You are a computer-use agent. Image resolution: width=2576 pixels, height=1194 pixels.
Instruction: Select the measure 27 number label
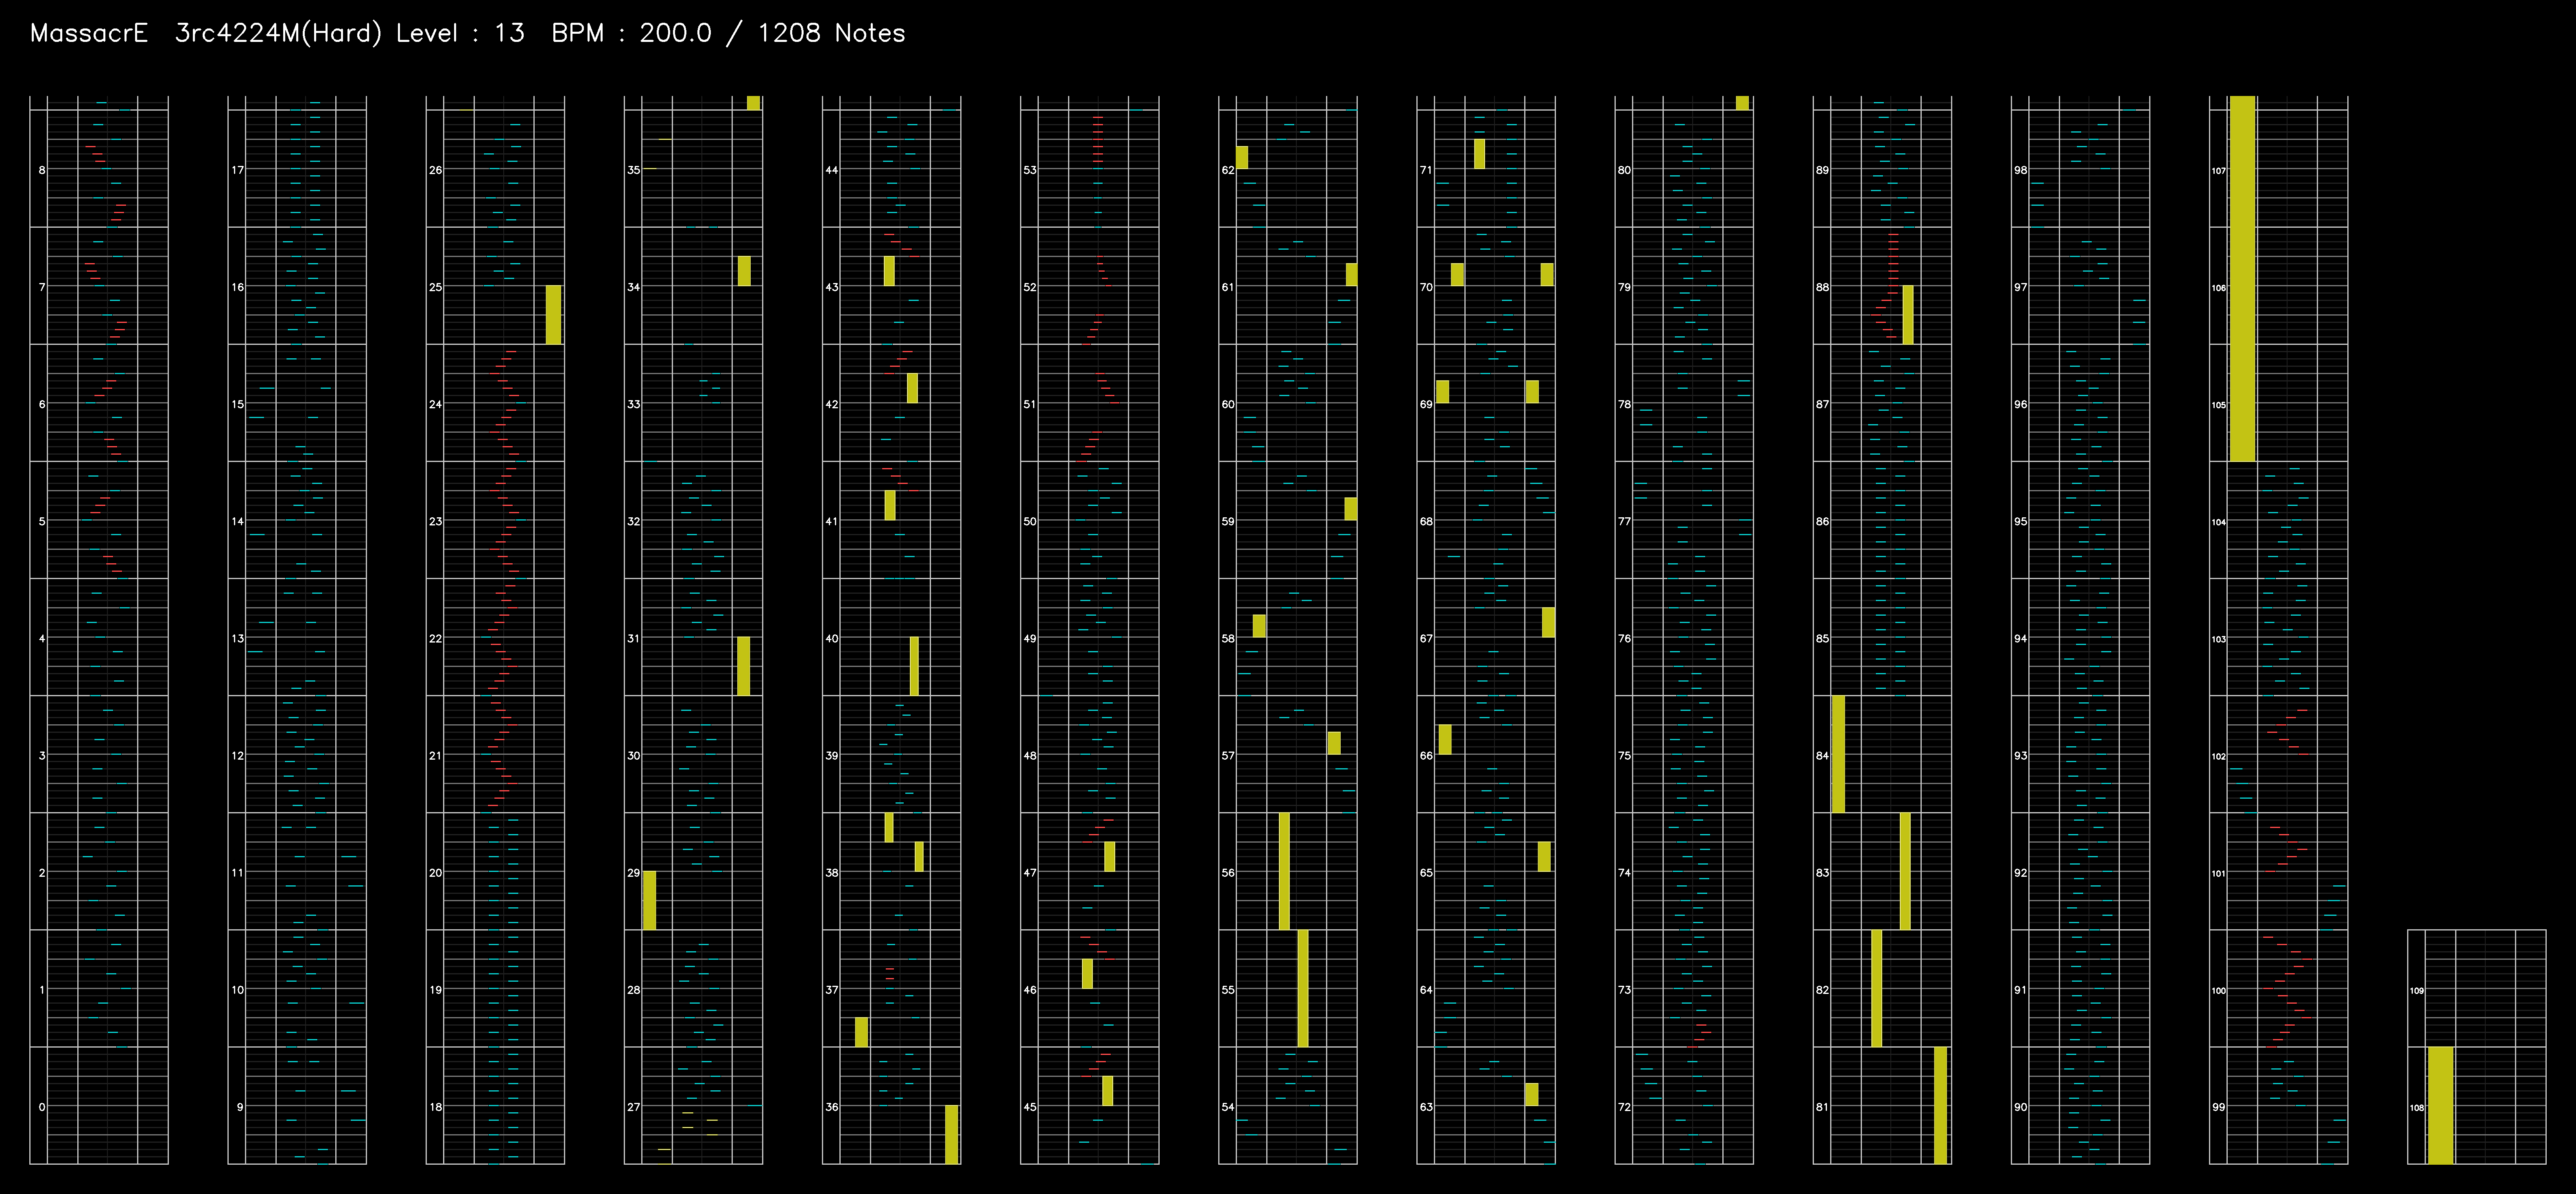click(634, 1107)
